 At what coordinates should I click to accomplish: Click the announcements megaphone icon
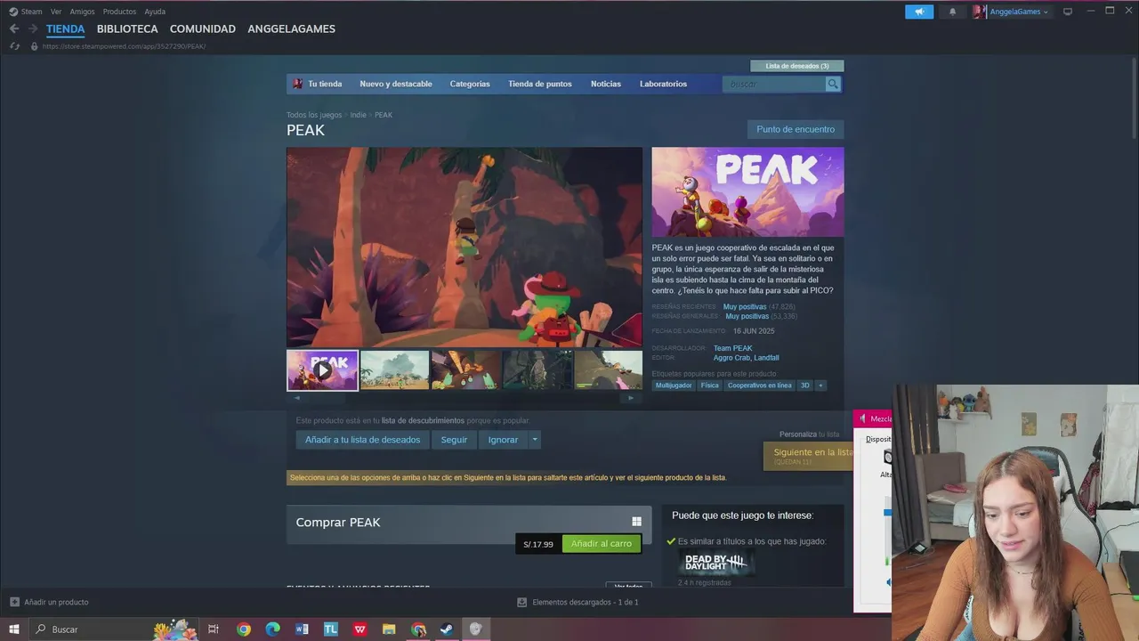coord(919,12)
